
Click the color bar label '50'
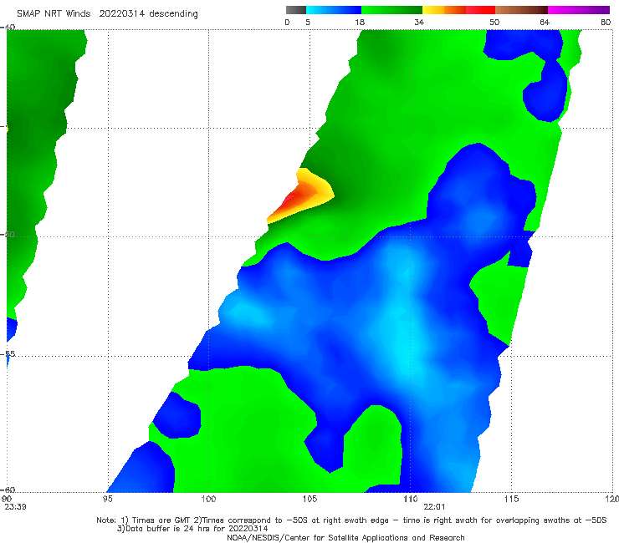(494, 22)
